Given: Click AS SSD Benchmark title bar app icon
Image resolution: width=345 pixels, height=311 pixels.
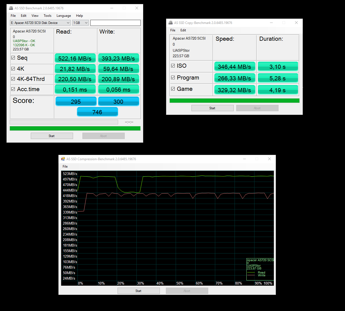Looking at the screenshot, I should 11,8.
